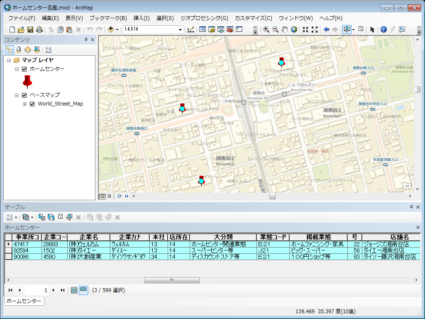The width and height of the screenshot is (425, 319).
Task: Open contents panel Options icon
Action: pos(48,50)
